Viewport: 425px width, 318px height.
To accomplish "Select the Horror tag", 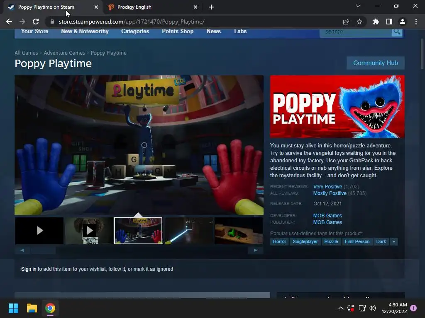I will [279, 241].
